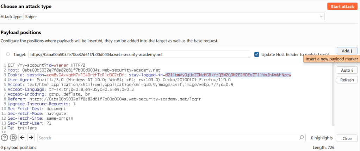This screenshot has width=360, height=151.
Task: Click the Referer header line
Action: coord(106,99)
